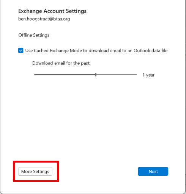This screenshot has width=186, height=194.
Task: Click the word 'Settings' in the More Settings button
Action: [41, 172]
